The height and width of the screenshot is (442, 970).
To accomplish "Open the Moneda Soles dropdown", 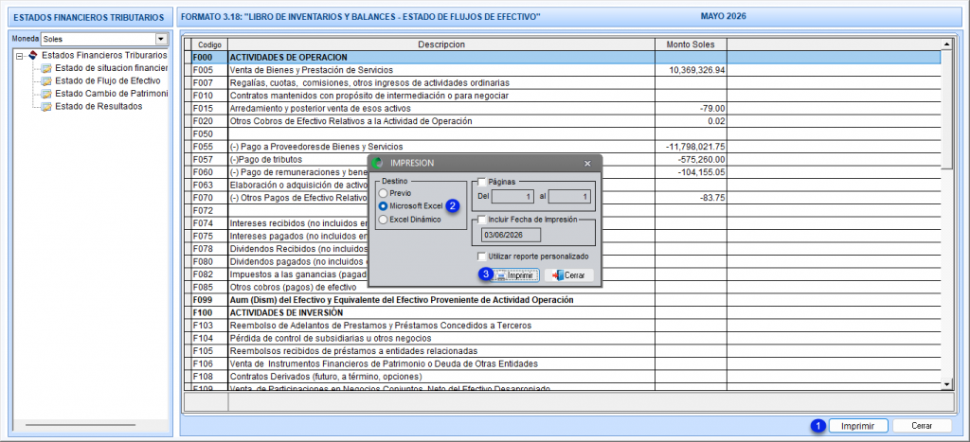I will click(x=161, y=39).
